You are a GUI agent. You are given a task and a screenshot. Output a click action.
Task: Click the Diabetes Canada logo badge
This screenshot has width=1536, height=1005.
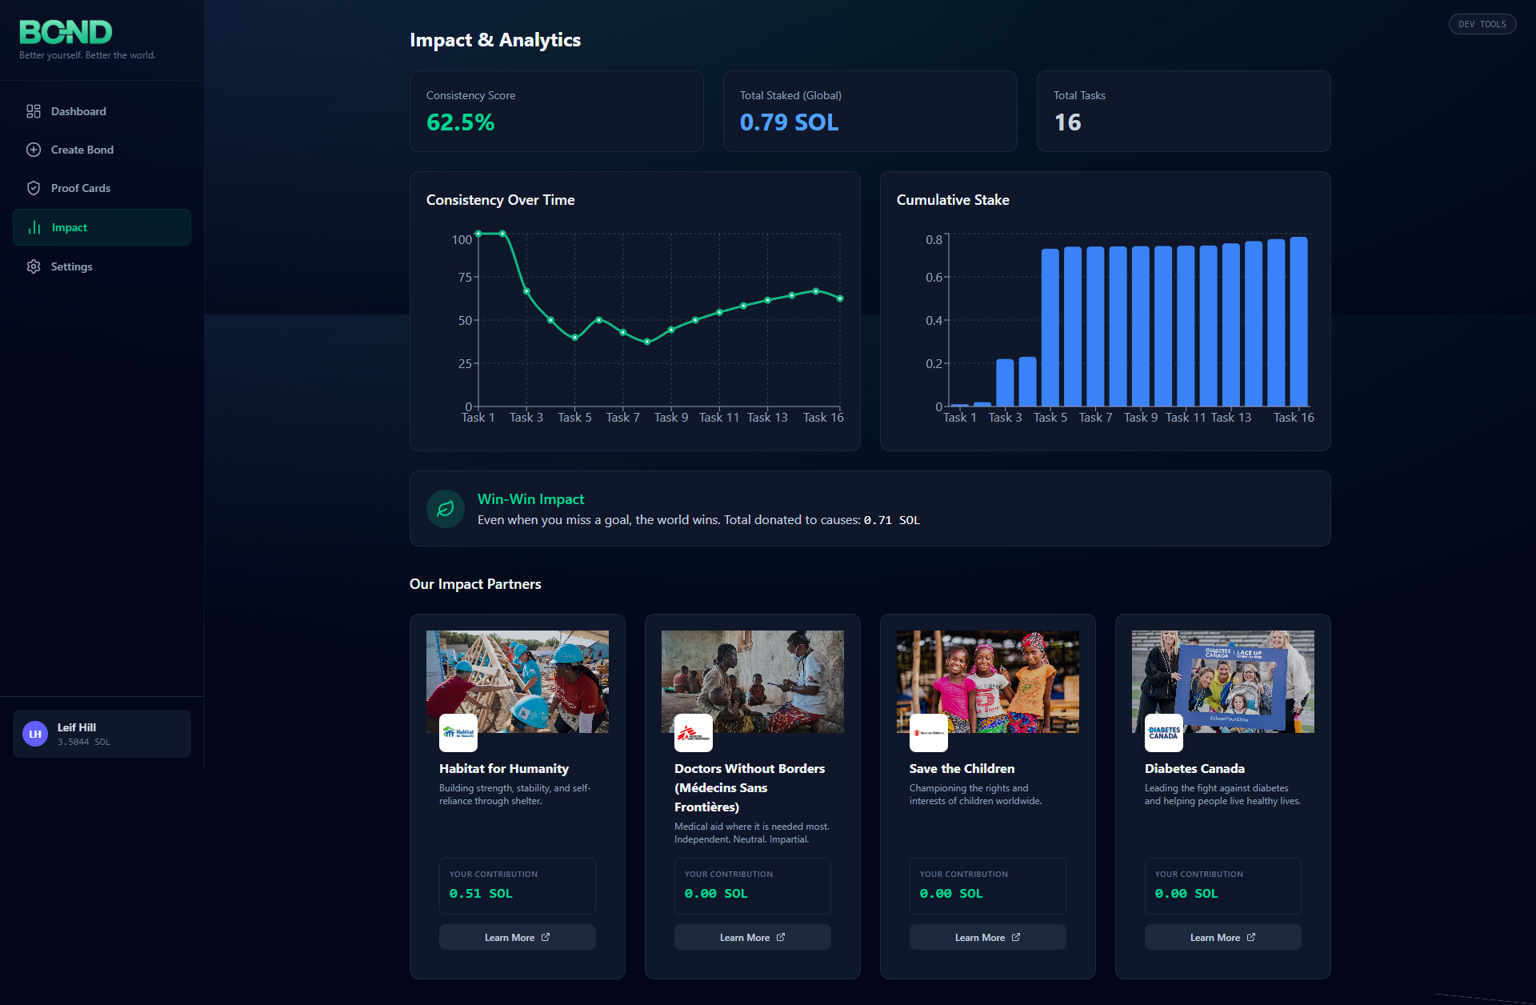pos(1164,733)
